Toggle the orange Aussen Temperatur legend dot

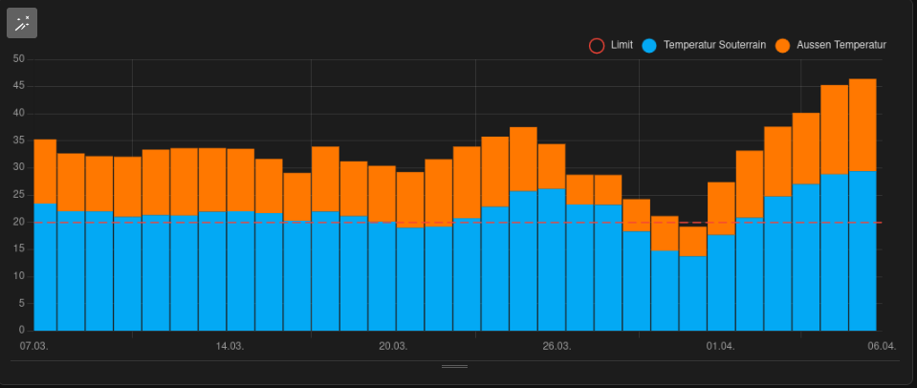click(782, 45)
